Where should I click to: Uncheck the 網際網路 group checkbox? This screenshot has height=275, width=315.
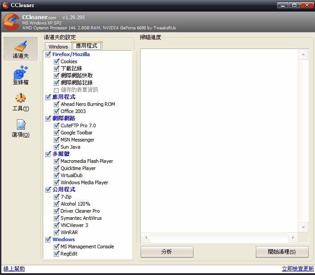pos(48,118)
